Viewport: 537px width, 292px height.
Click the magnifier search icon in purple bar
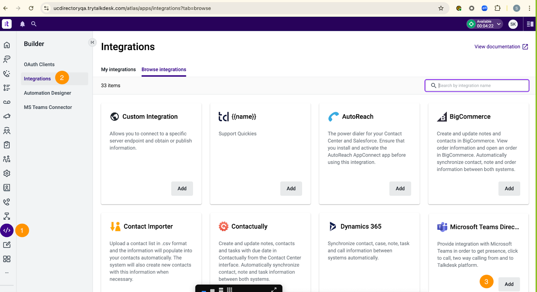click(x=34, y=24)
